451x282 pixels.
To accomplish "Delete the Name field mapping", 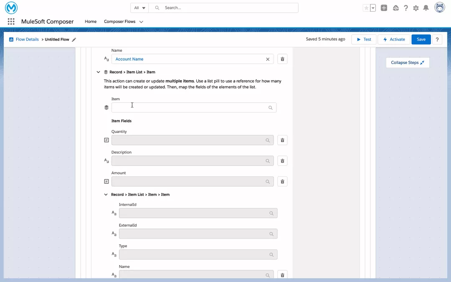I will pyautogui.click(x=282, y=59).
